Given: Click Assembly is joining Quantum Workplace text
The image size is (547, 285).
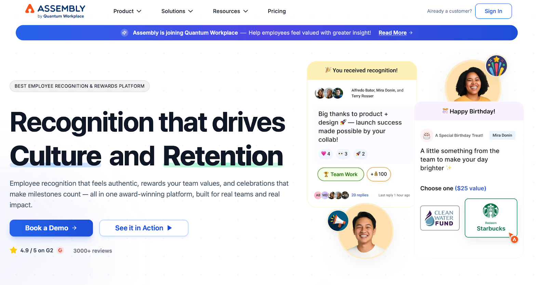Looking at the screenshot, I should [185, 33].
